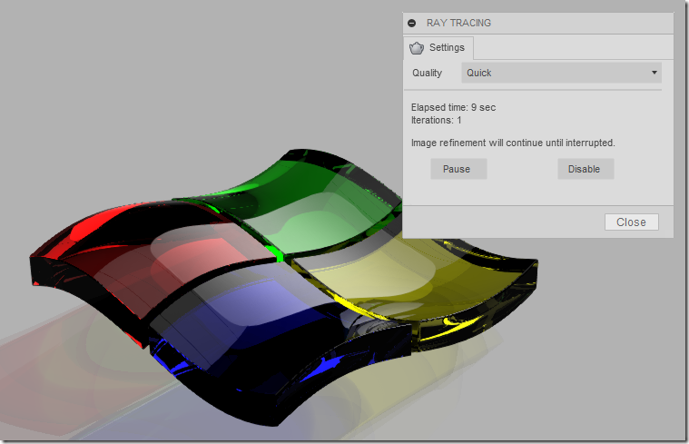Click the image refinement notice text
The width and height of the screenshot is (689, 444).
(x=513, y=143)
